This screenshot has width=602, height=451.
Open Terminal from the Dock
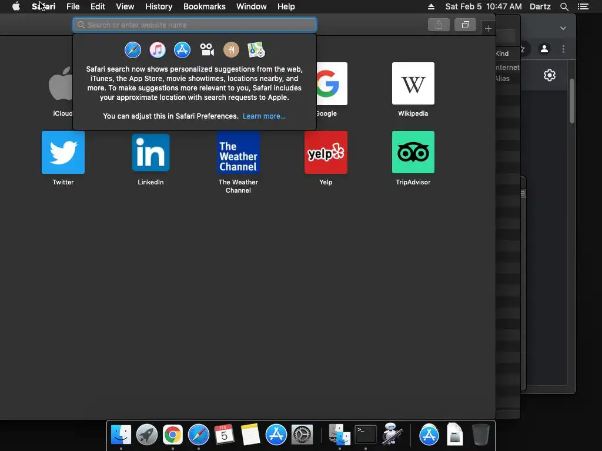pyautogui.click(x=366, y=435)
